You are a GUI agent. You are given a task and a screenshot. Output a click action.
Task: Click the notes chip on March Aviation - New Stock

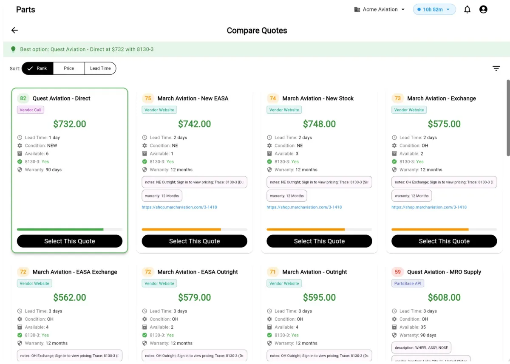(319, 182)
